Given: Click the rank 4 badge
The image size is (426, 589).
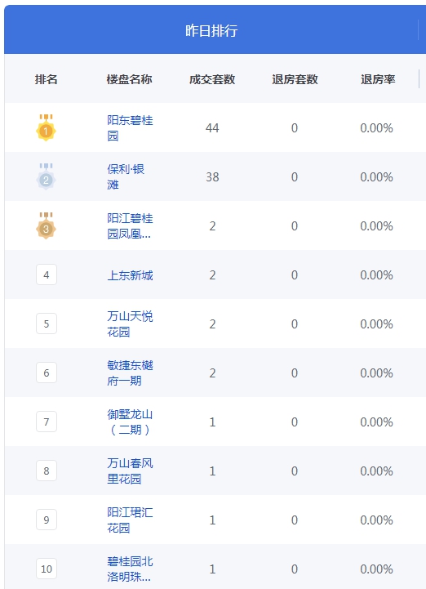Looking at the screenshot, I should tap(47, 274).
